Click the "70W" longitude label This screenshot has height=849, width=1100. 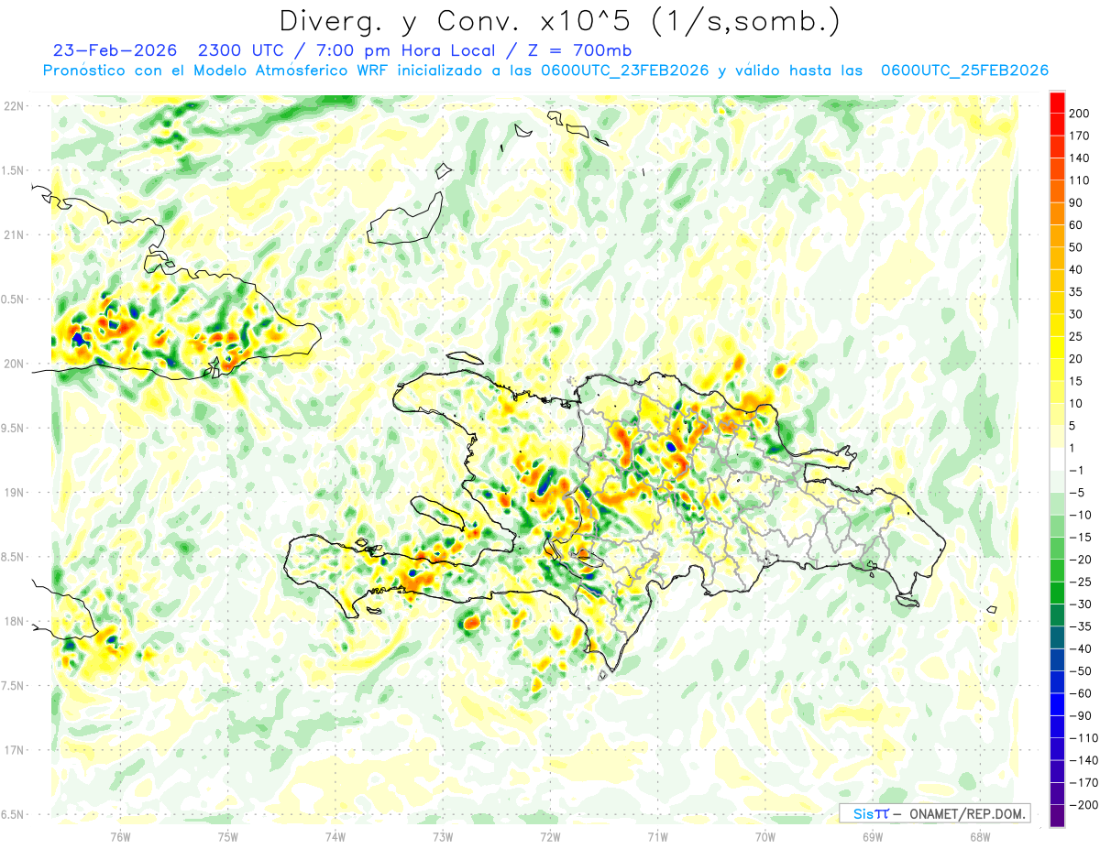point(765,836)
